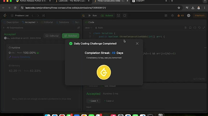Open settings gear in top bar
This screenshot has width=208, height=116.
pos(172,16)
